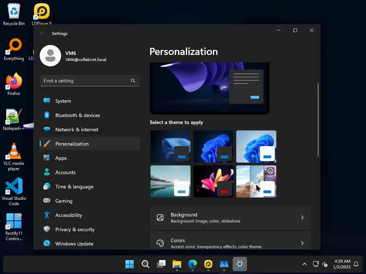
Task: Open the Apps settings category
Action: coord(90,158)
